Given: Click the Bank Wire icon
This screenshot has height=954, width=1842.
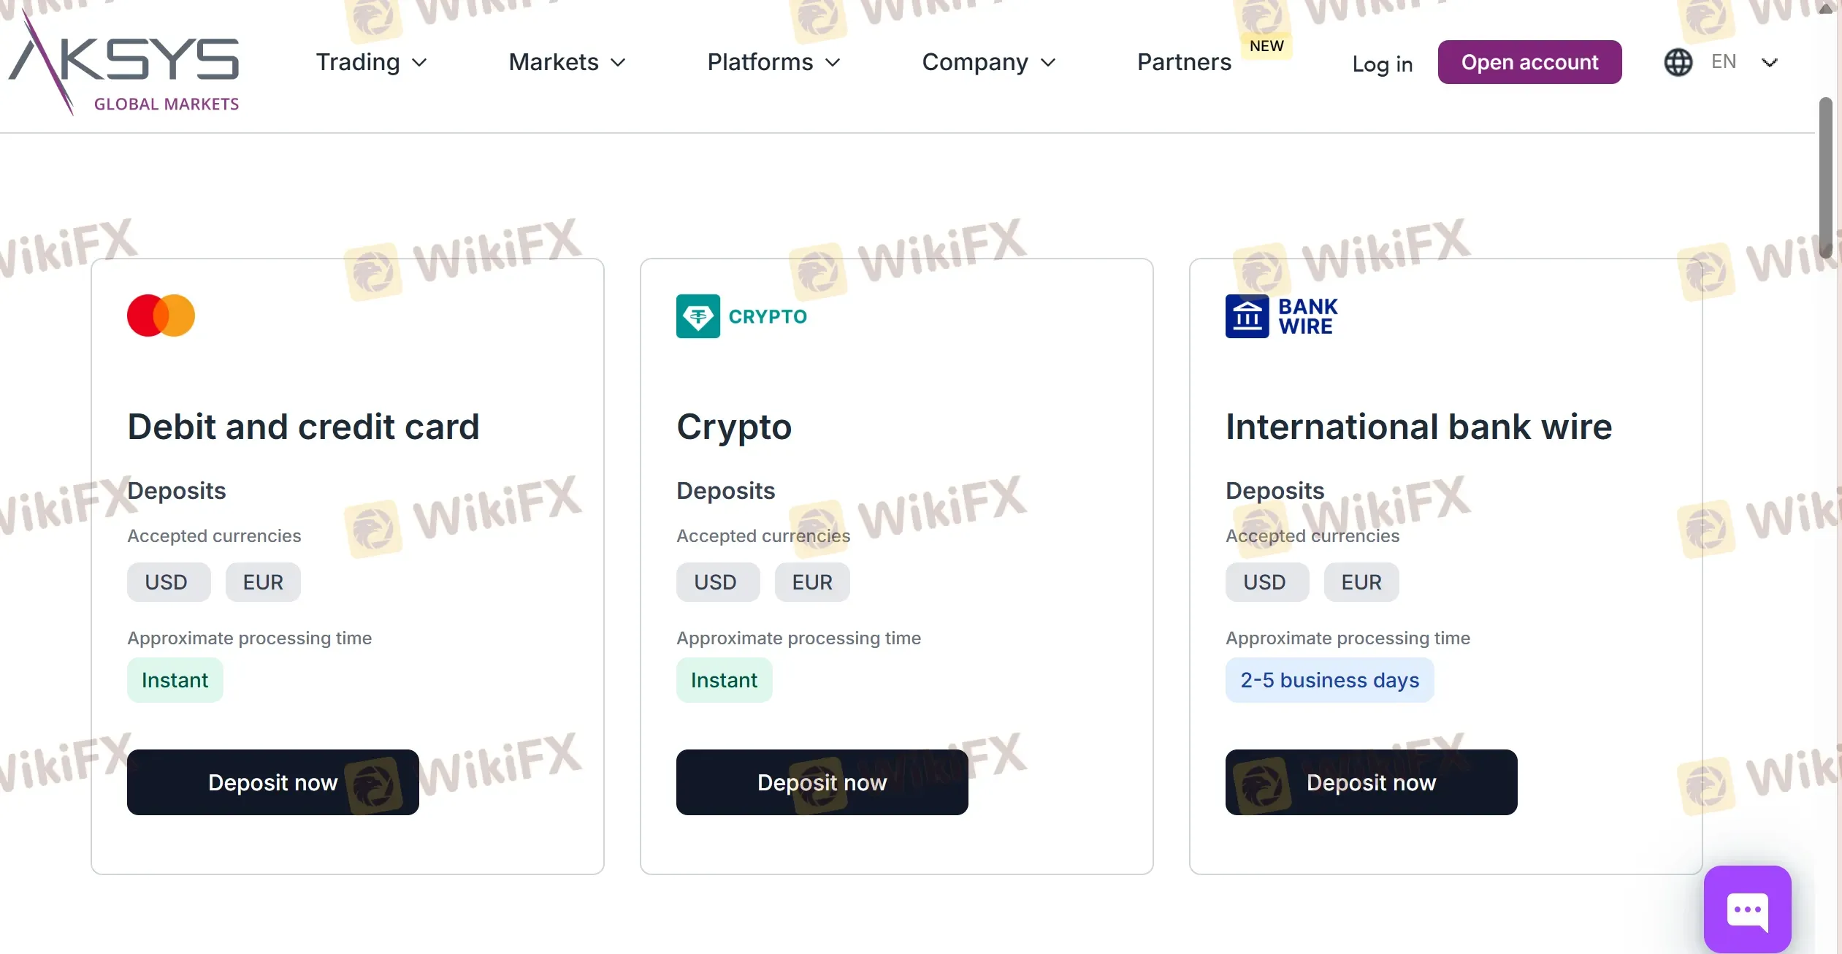Looking at the screenshot, I should [1247, 316].
